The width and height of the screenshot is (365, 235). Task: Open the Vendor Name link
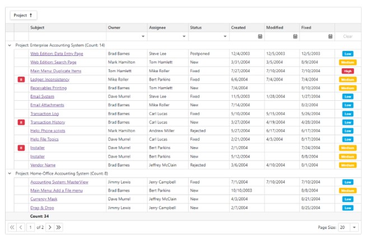coord(43,165)
